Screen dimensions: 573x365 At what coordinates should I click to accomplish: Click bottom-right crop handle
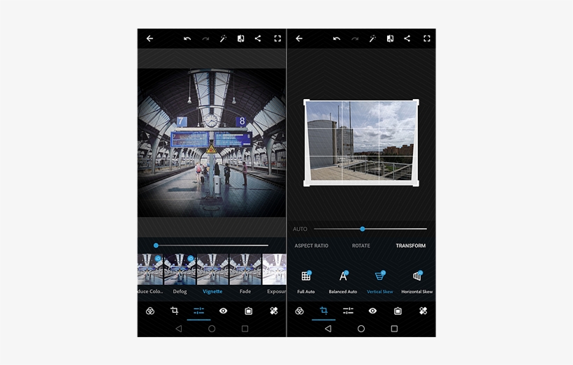pyautogui.click(x=416, y=184)
